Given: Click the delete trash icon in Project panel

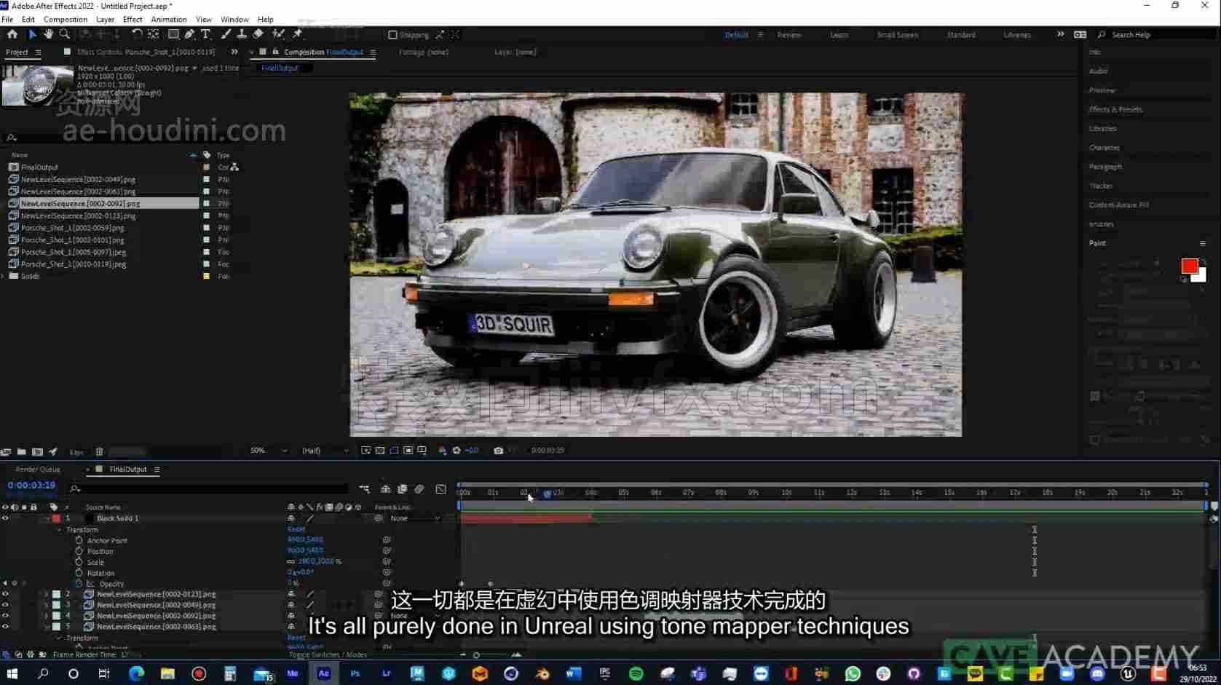Looking at the screenshot, I should pyautogui.click(x=99, y=452).
